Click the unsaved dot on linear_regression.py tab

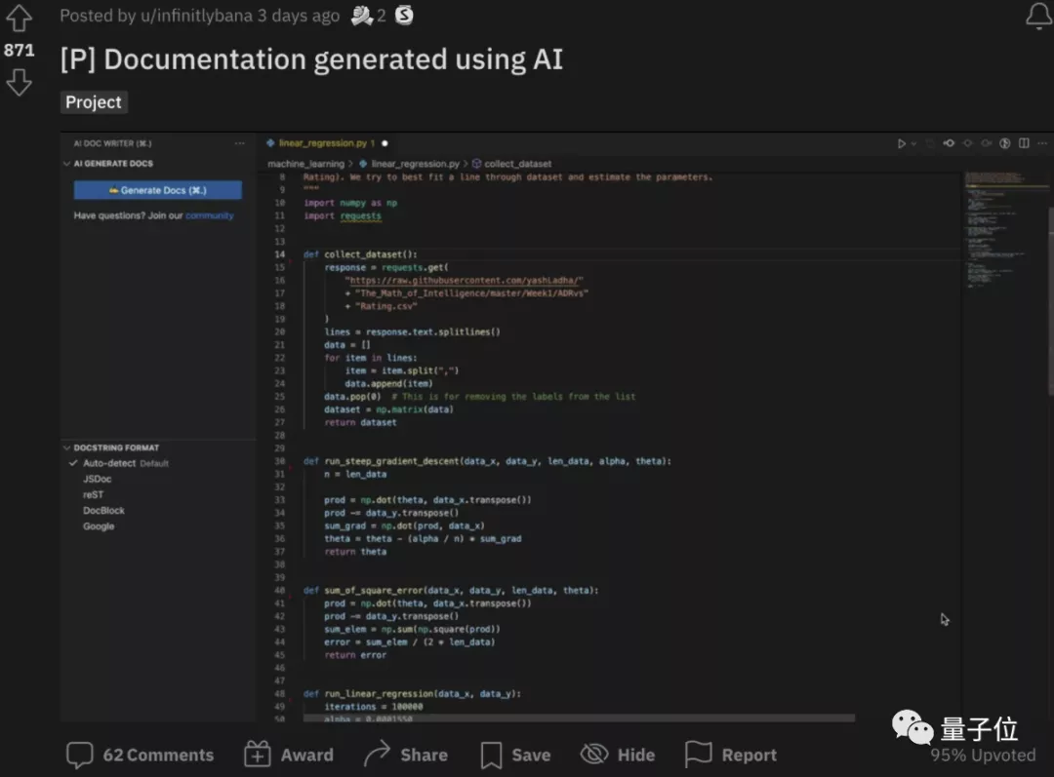(385, 143)
